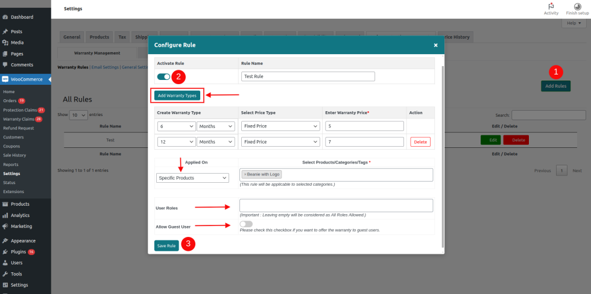The image size is (591, 294).
Task: Click the sidebar Settings sliders icon
Action: click(x=5, y=285)
